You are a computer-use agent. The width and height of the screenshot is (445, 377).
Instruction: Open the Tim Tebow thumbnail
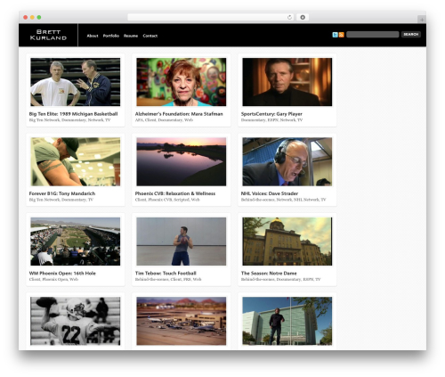182,242
